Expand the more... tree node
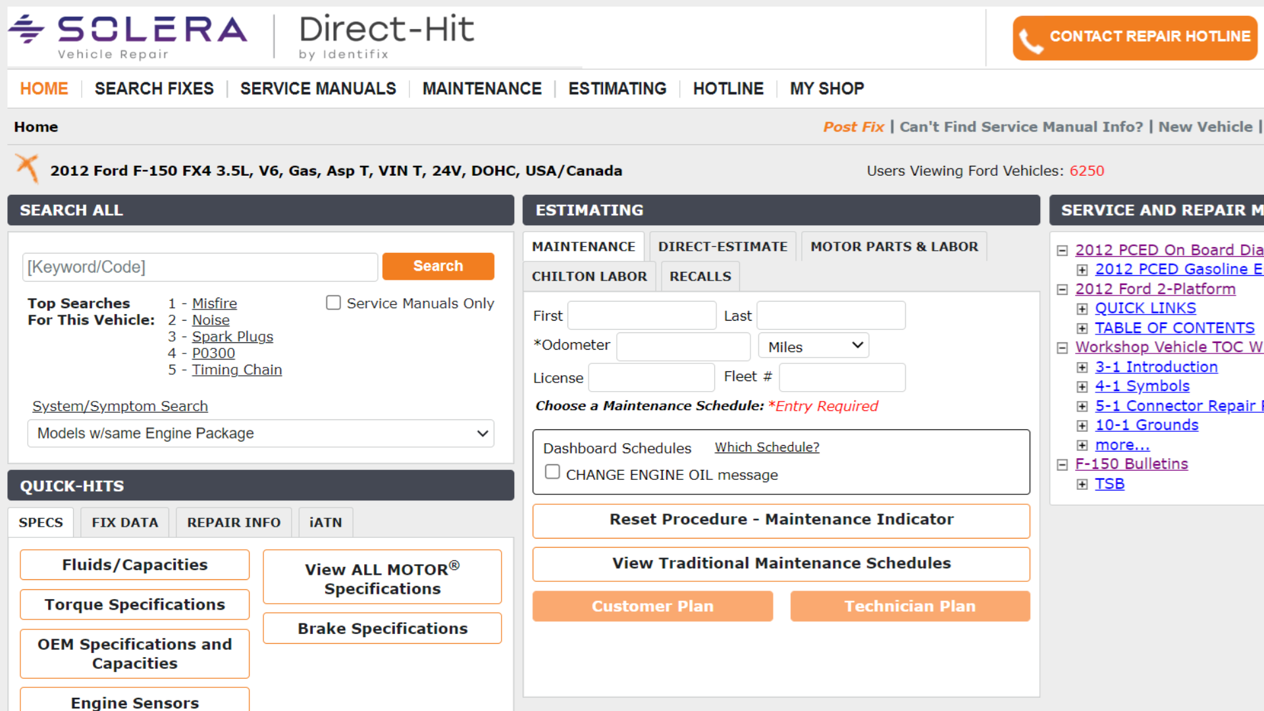1264x711 pixels. point(1082,446)
